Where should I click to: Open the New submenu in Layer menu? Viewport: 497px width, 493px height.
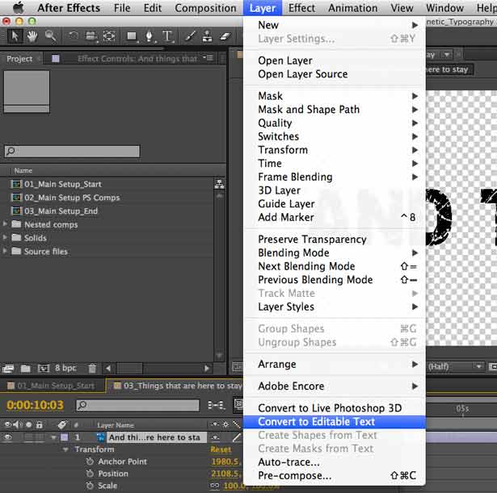click(335, 25)
